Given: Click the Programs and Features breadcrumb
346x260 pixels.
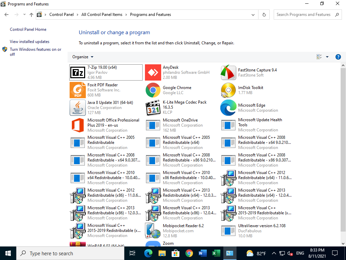Looking at the screenshot, I should coord(150,15).
